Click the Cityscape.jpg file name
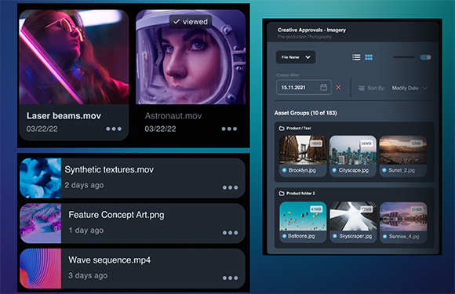Viewport: 455px width, 294px height. (354, 170)
